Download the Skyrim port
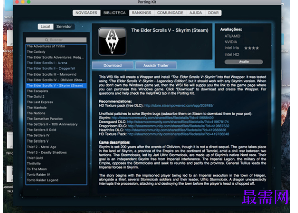This screenshot has height=213, width=298. coord(112,65)
